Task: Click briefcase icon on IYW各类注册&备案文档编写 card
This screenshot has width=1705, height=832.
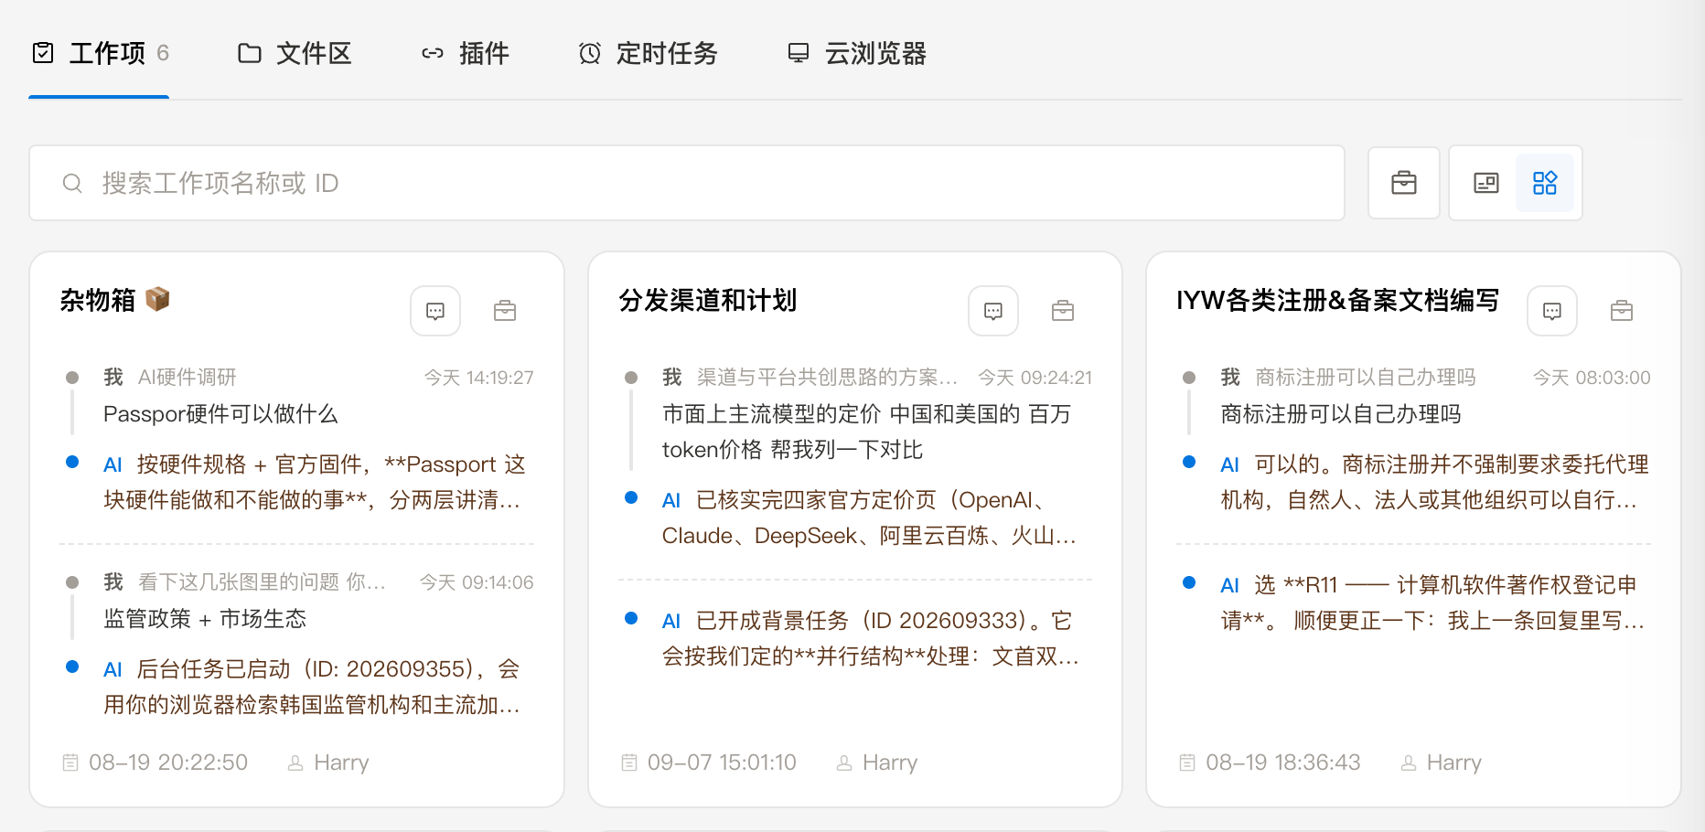Action: click(1622, 311)
